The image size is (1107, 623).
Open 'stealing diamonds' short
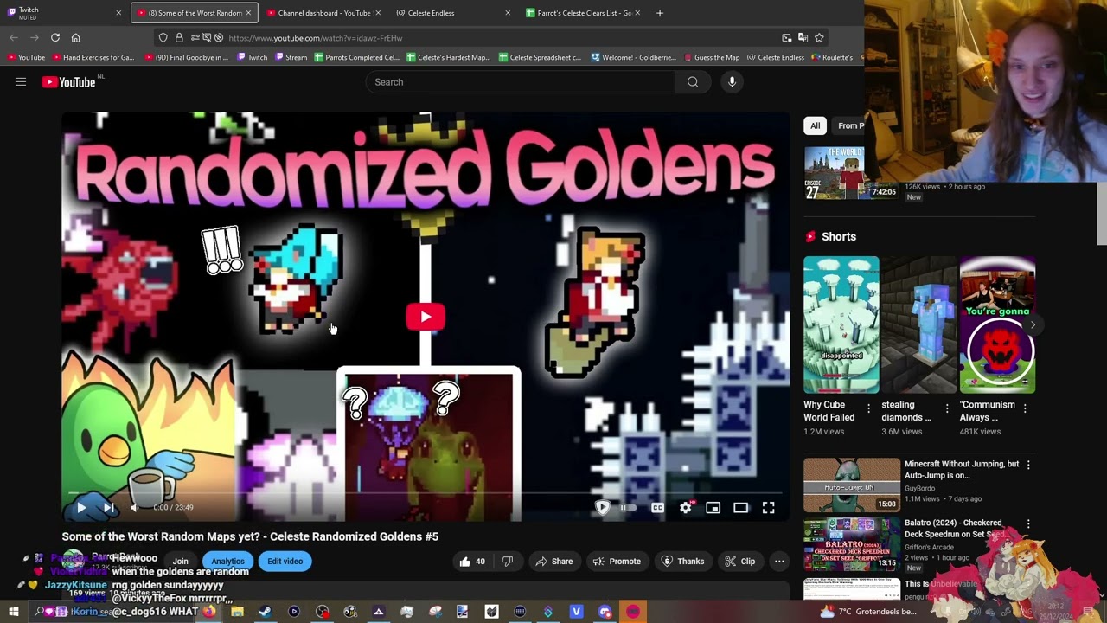tap(918, 324)
